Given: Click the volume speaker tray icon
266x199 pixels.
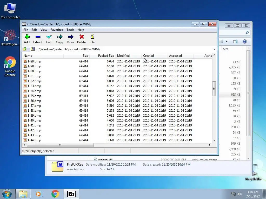Looking at the screenshot, I should click(x=240, y=194).
